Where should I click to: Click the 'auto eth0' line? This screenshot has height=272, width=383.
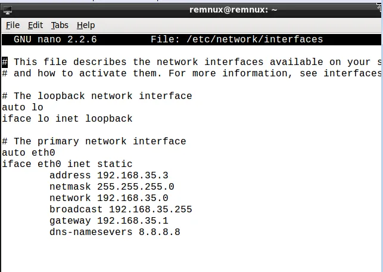(x=29, y=153)
